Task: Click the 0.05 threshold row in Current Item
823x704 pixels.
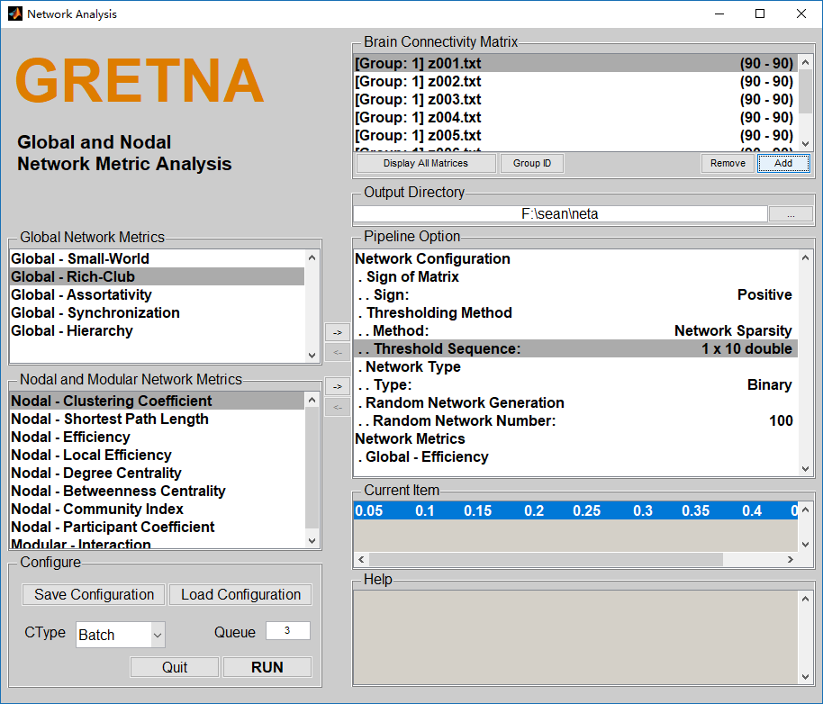Action: (x=575, y=510)
